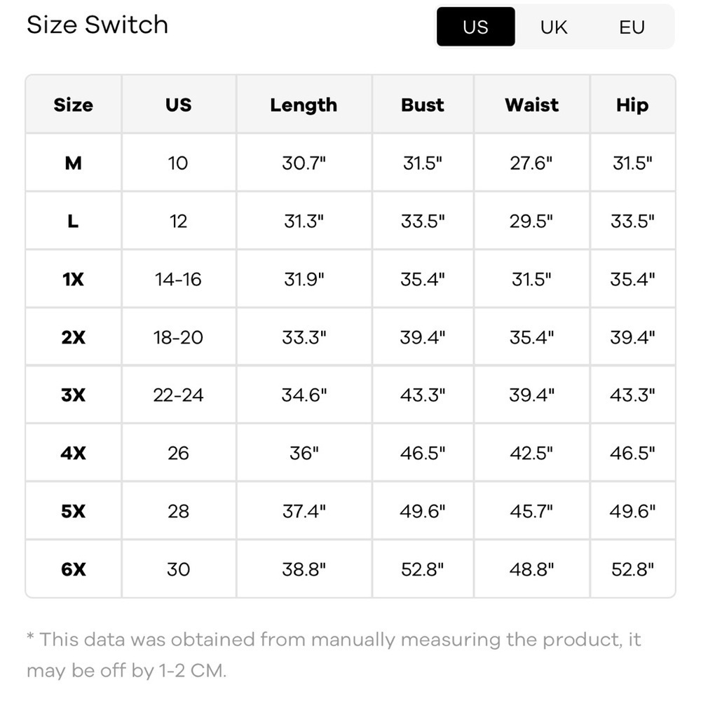Click the 14-16 US size cell

[178, 279]
